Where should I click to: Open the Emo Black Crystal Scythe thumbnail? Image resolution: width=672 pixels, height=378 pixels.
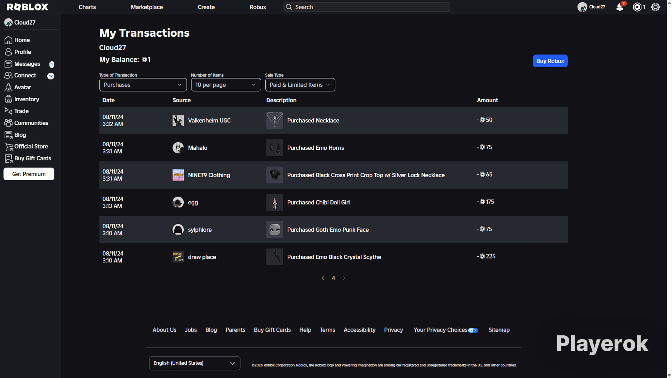coord(275,257)
